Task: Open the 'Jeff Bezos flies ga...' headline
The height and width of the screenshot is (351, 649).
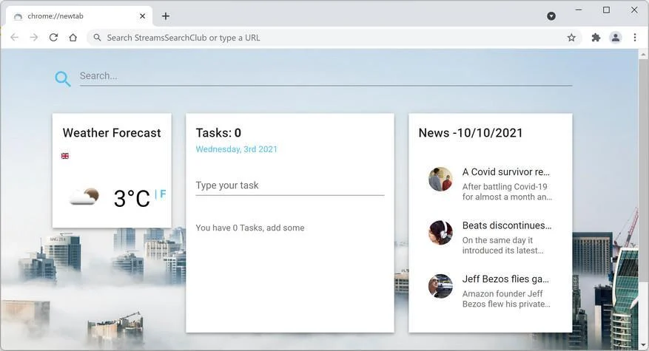Action: click(505, 279)
